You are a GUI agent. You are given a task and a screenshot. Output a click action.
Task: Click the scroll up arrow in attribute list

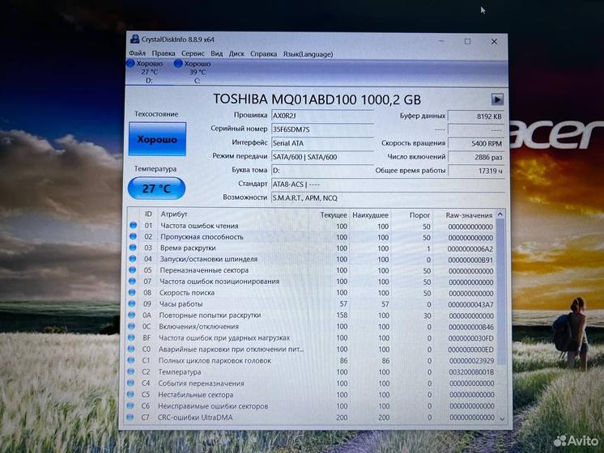tap(500, 214)
